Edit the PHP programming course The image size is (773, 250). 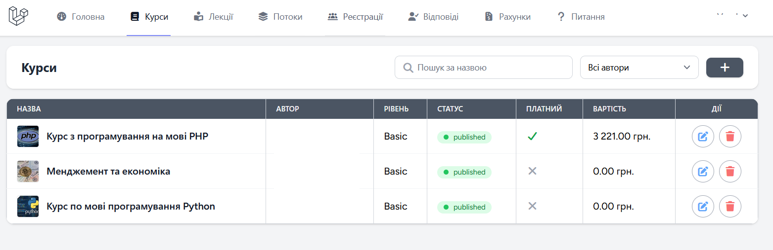(703, 136)
